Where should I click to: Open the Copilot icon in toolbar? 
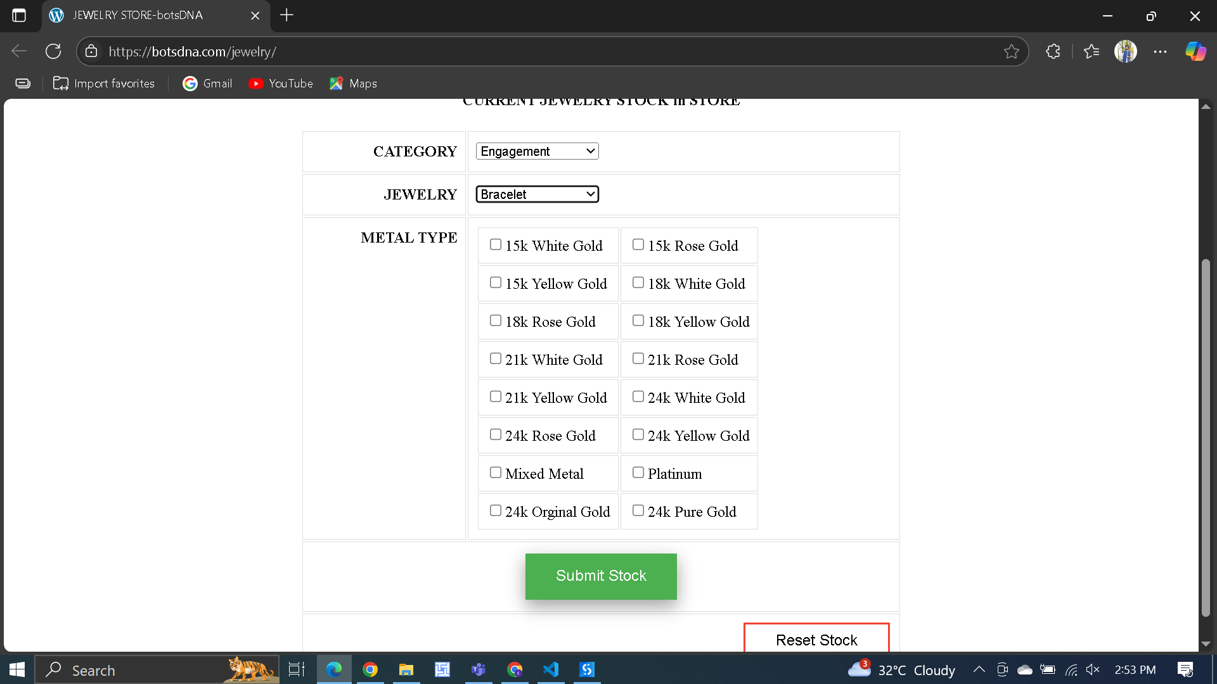1195,51
